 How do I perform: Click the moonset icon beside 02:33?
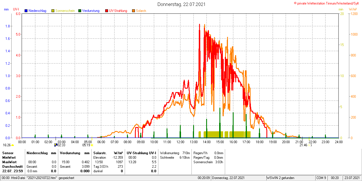click(x=56, y=145)
